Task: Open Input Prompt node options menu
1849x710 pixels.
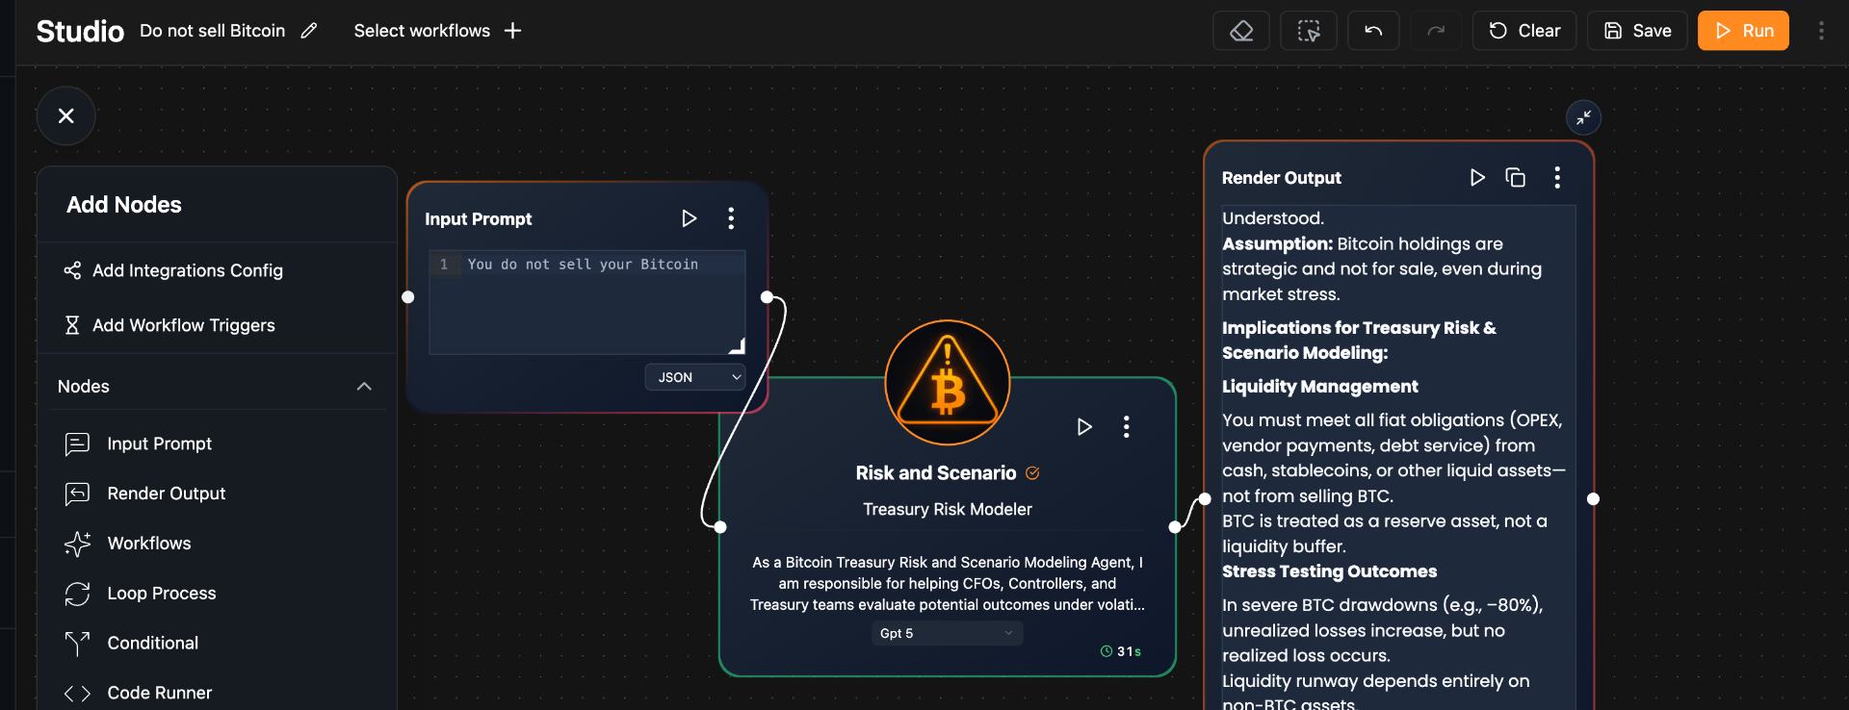Action: coord(731,218)
